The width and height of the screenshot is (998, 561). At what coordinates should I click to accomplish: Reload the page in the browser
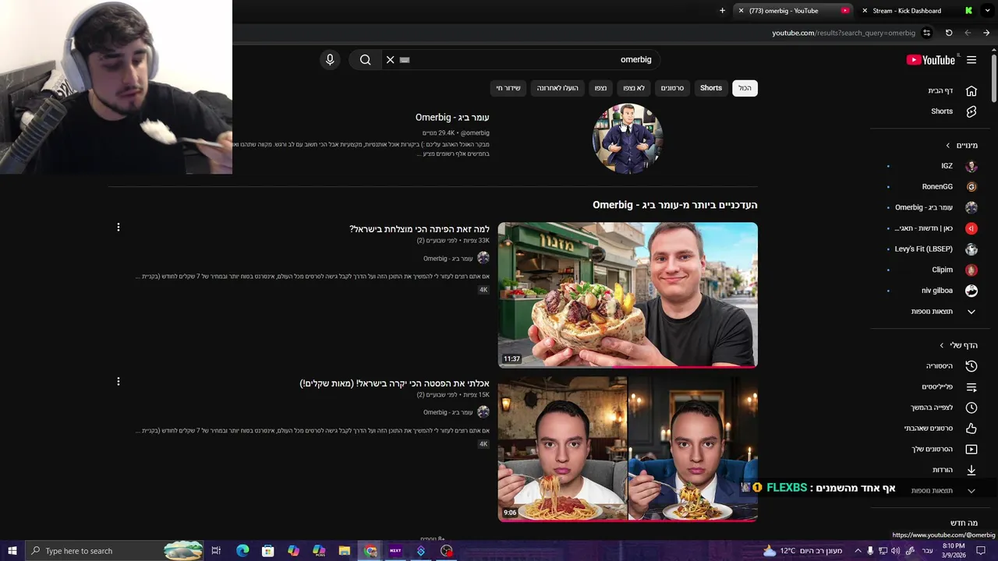click(949, 33)
